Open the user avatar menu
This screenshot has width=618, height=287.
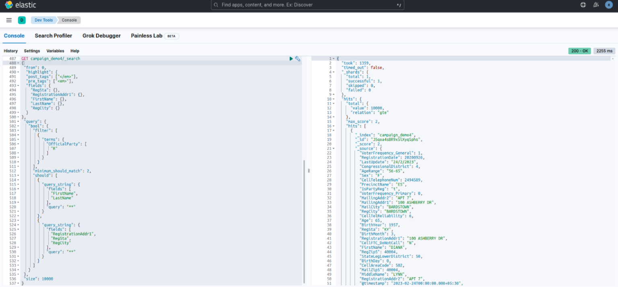(x=609, y=4)
